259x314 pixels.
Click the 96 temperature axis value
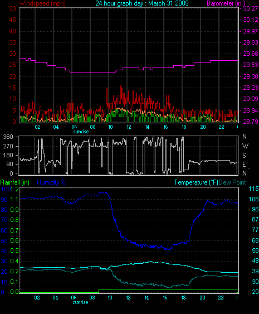point(255,209)
